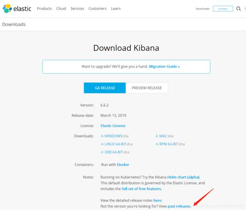Click the Elastic logo

point(17,9)
